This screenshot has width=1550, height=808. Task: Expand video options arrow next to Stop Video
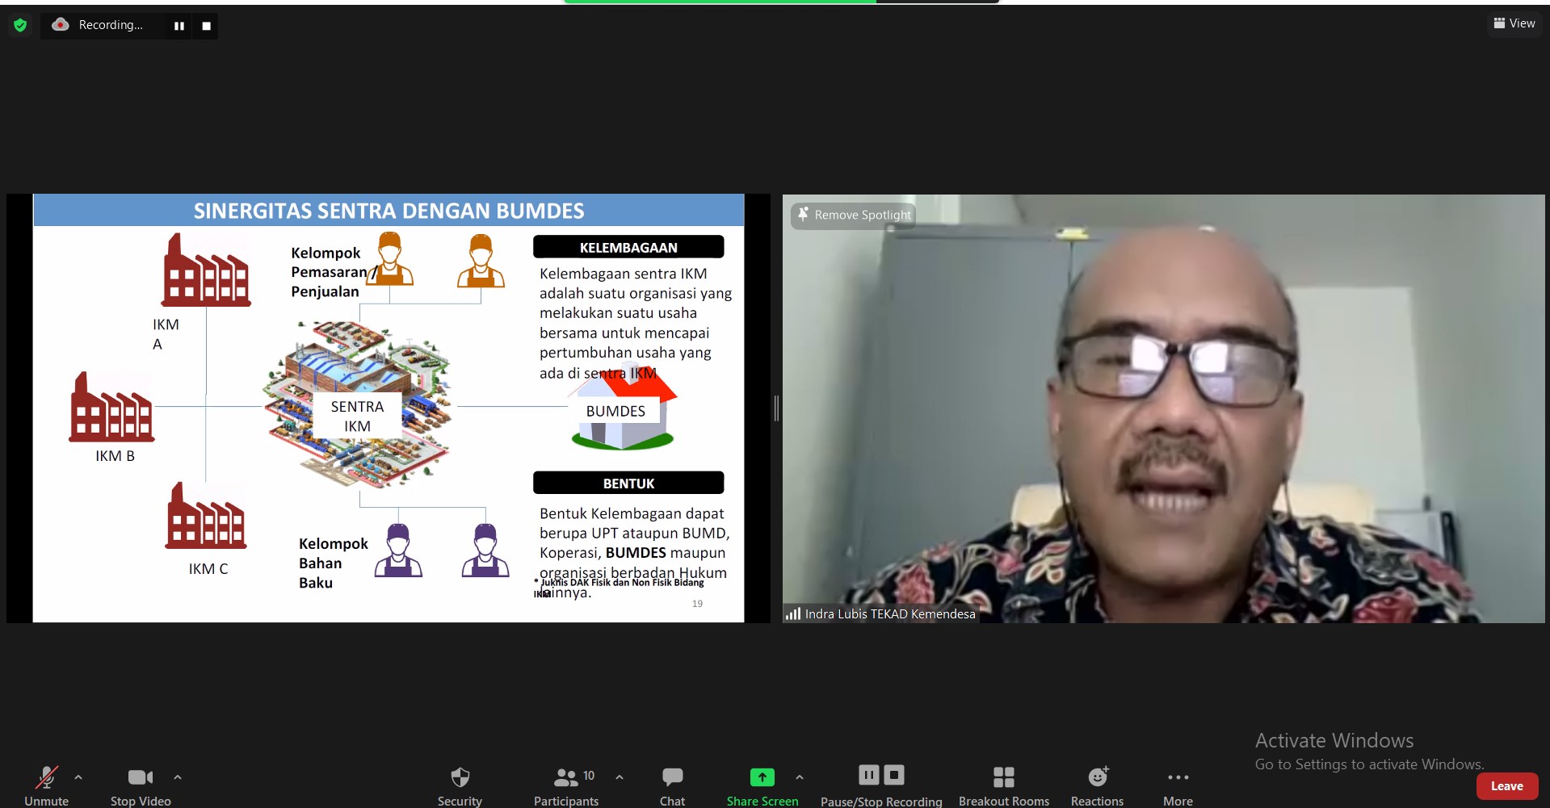tap(178, 777)
